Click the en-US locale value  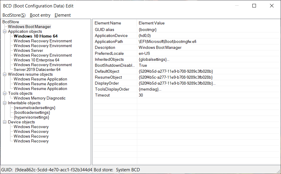[x=144, y=53]
